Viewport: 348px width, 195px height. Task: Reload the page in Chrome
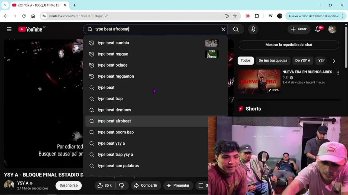coord(24,16)
